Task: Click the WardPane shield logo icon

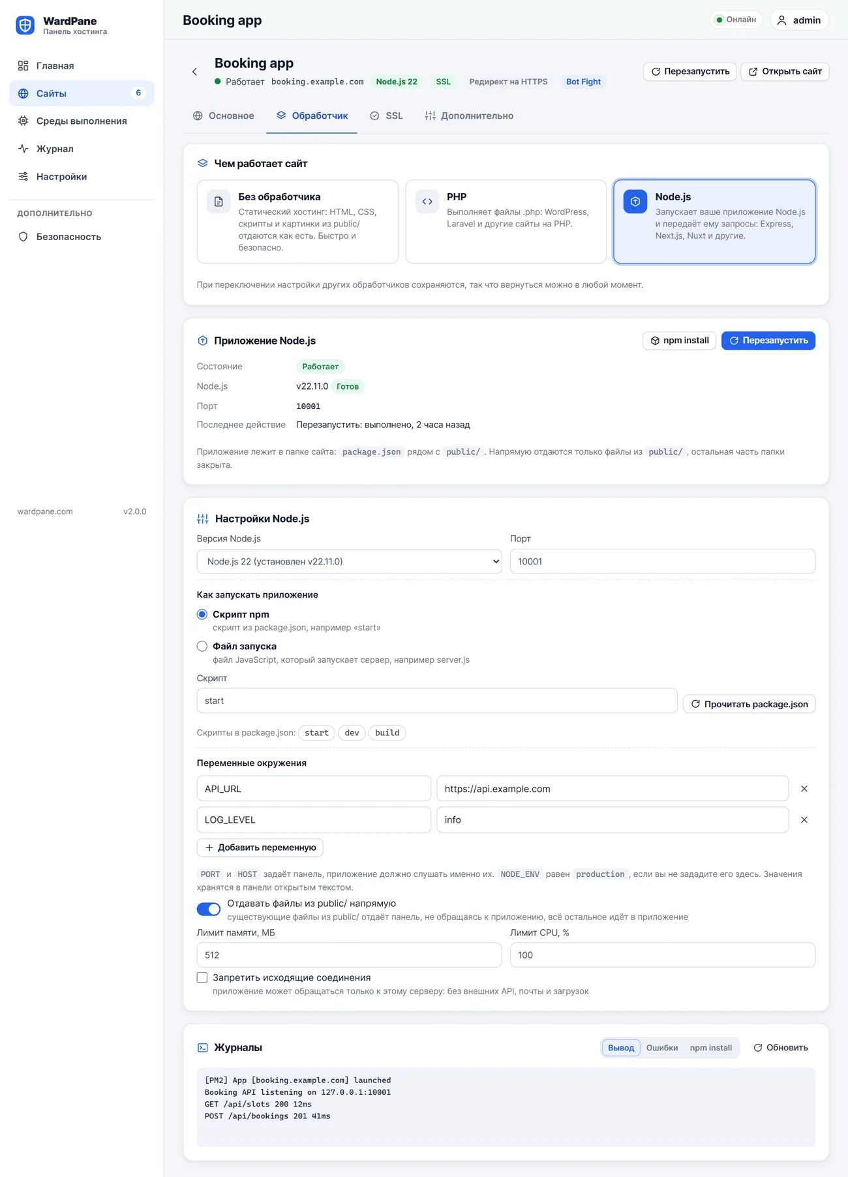Action: (25, 25)
